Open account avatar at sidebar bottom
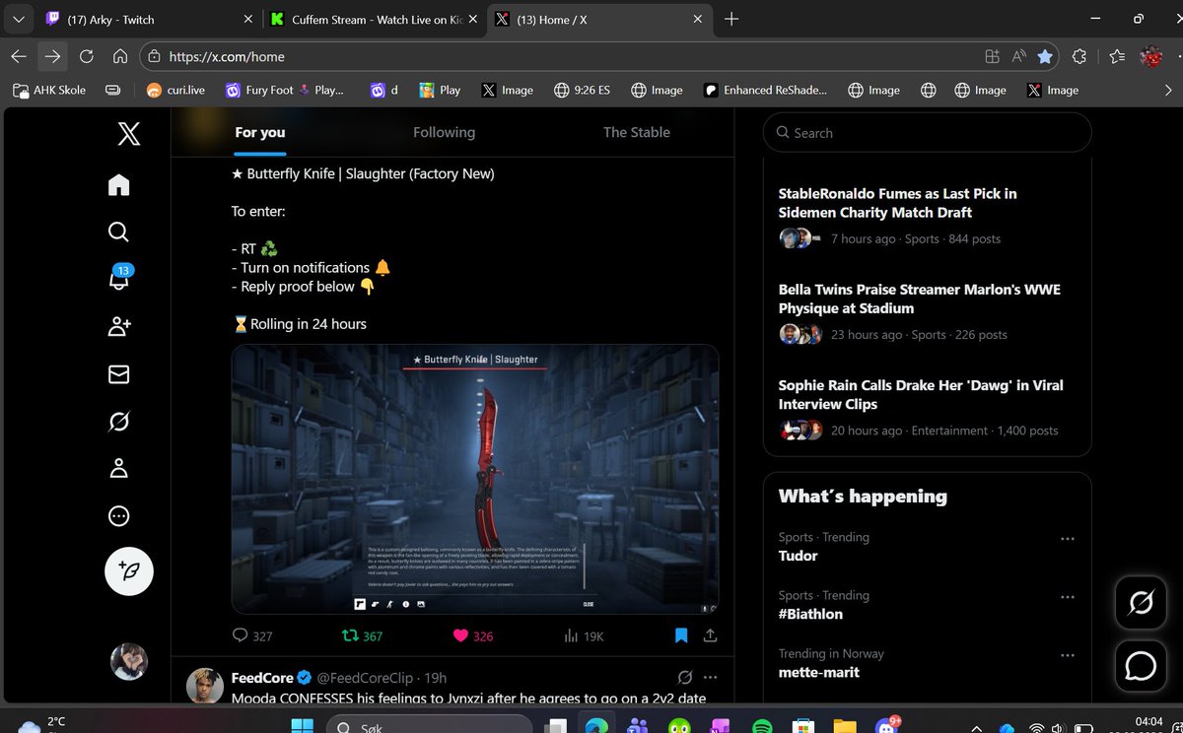Viewport: 1183px width, 733px height. pos(129,662)
